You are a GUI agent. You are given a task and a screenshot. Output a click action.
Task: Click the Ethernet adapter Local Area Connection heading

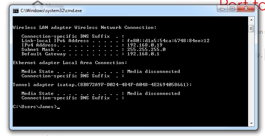[70, 63]
